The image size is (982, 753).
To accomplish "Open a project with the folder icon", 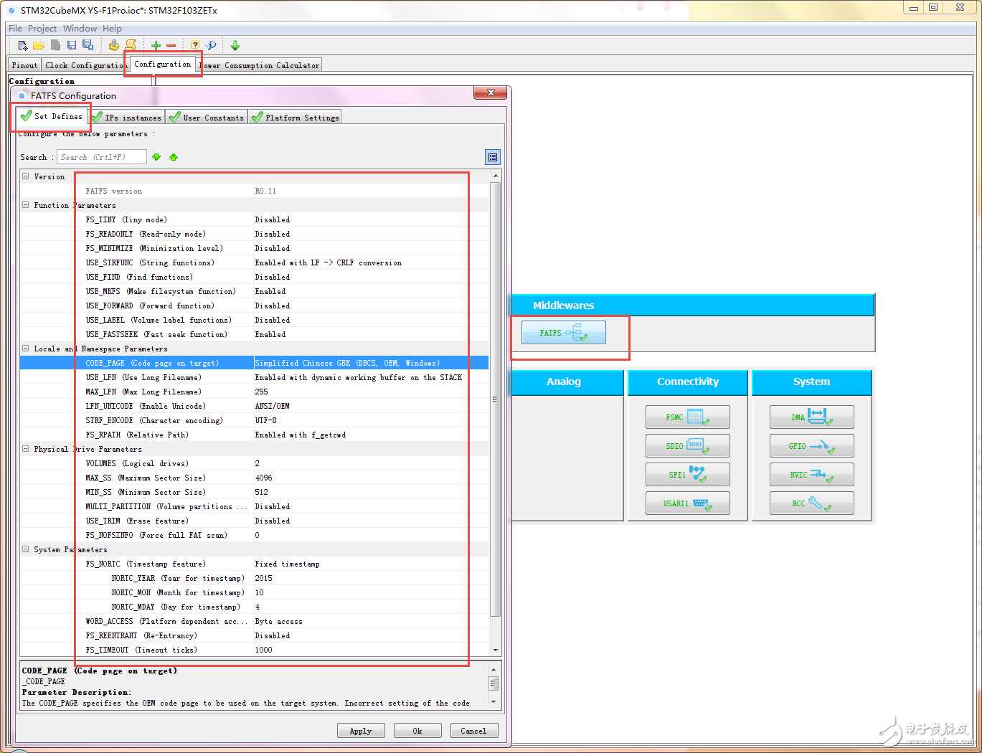I will [39, 45].
